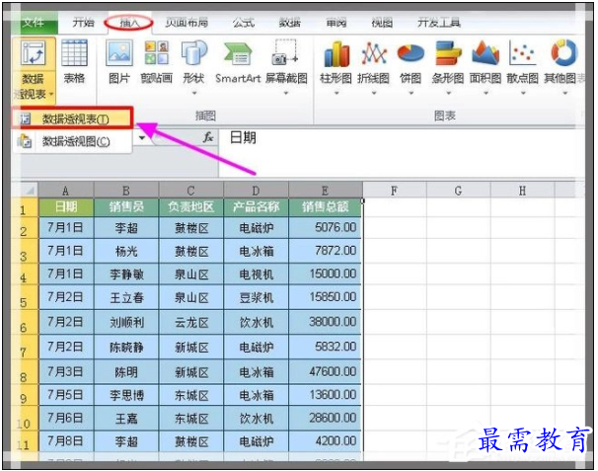This screenshot has height=471, width=598.
Task: Click header cell 日期 in A1
Action: [x=65, y=207]
